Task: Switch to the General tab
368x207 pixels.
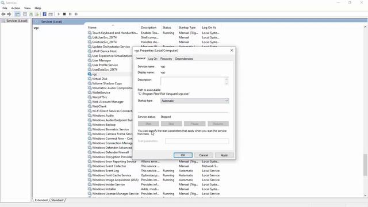Action: coord(140,59)
